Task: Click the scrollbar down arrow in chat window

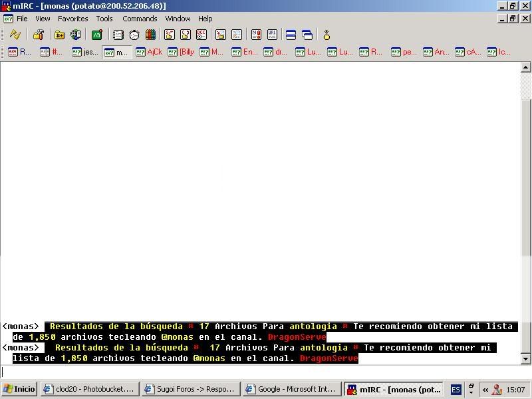Action: [x=525, y=358]
